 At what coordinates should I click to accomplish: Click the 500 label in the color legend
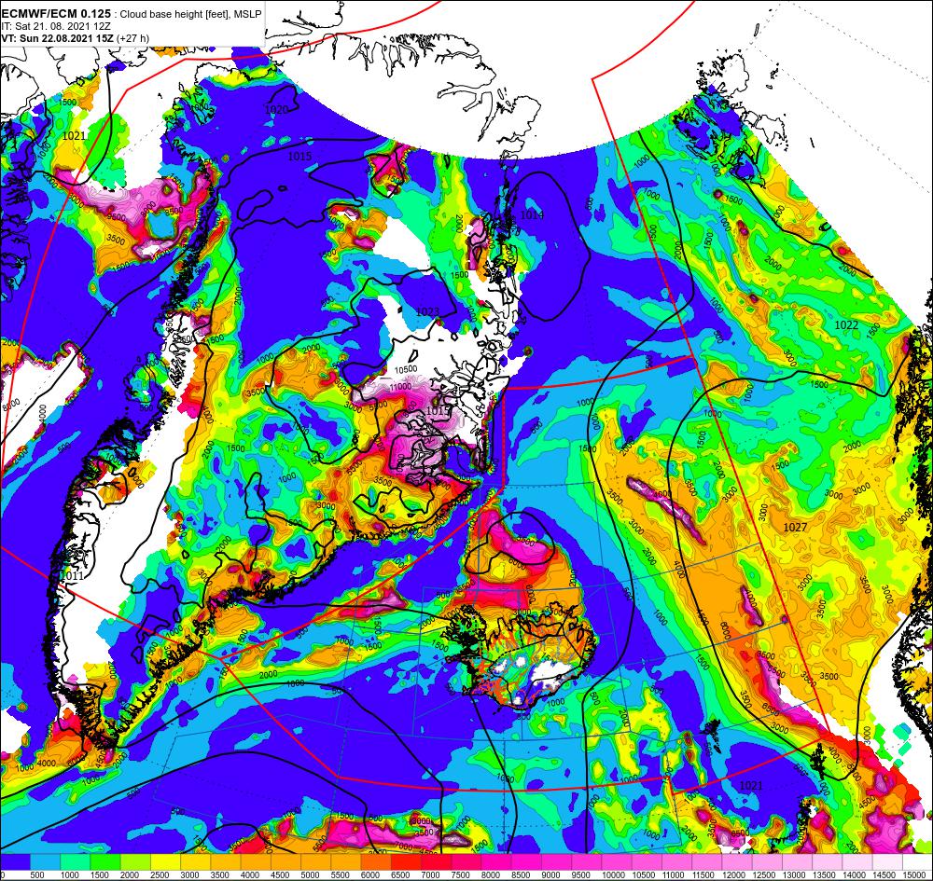[37, 875]
